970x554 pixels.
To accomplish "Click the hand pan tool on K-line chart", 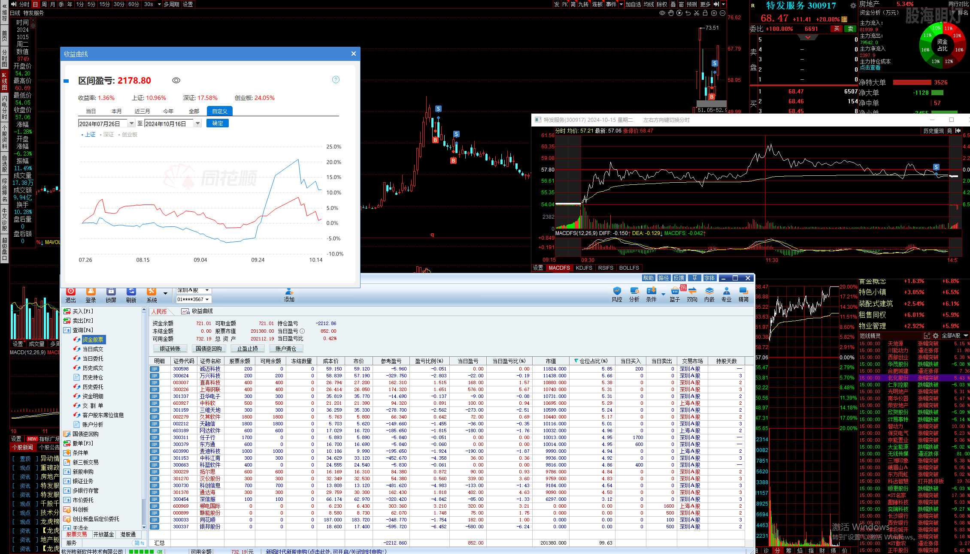I will pyautogui.click(x=671, y=13).
